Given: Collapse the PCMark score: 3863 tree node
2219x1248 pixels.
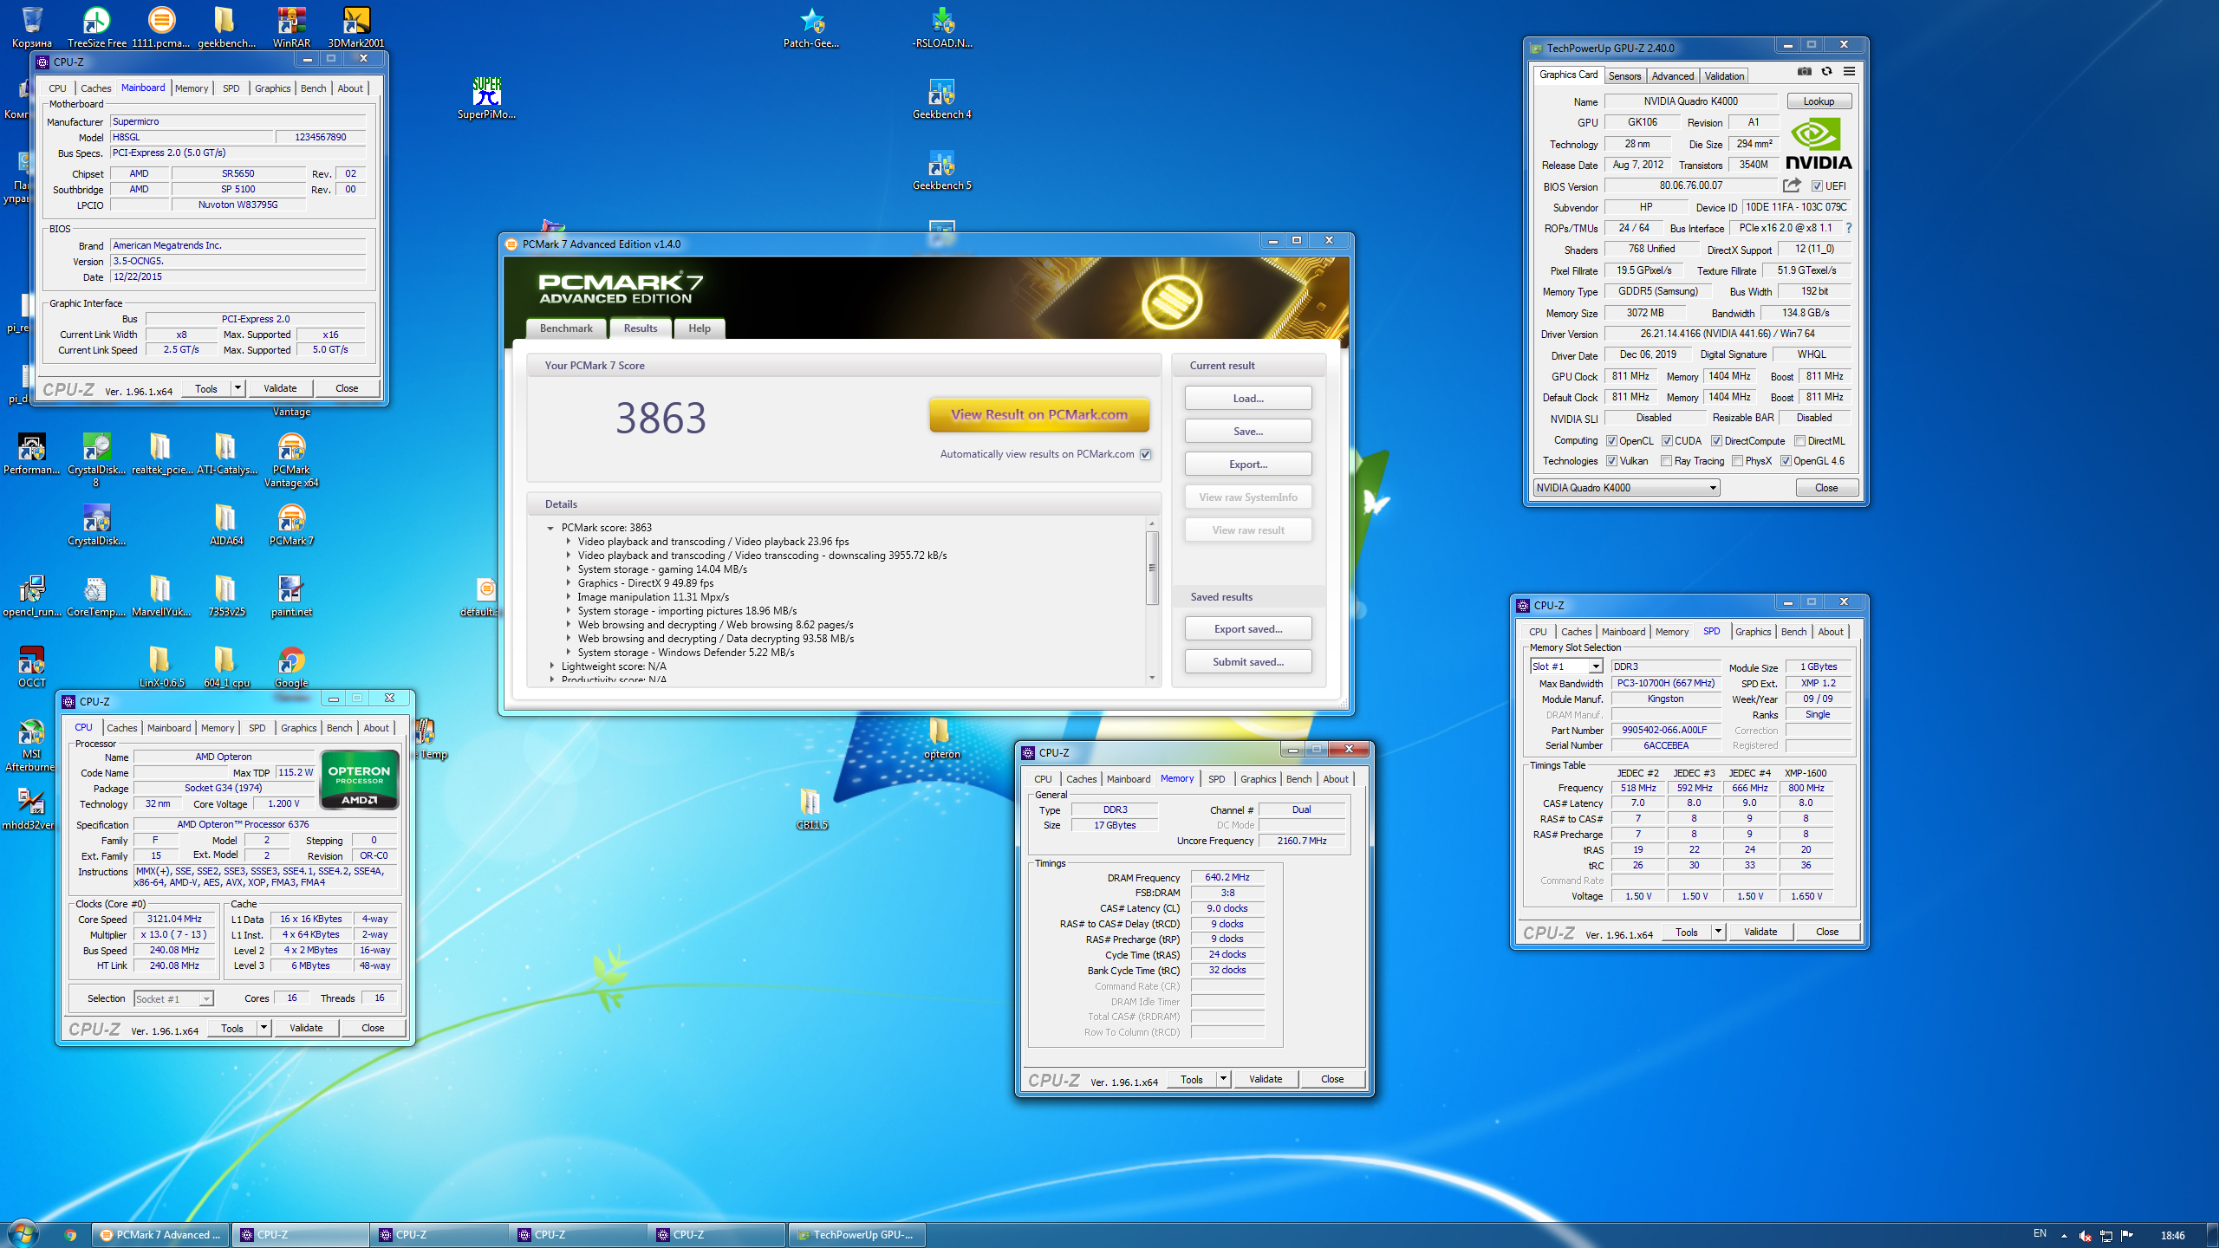Looking at the screenshot, I should (x=550, y=528).
